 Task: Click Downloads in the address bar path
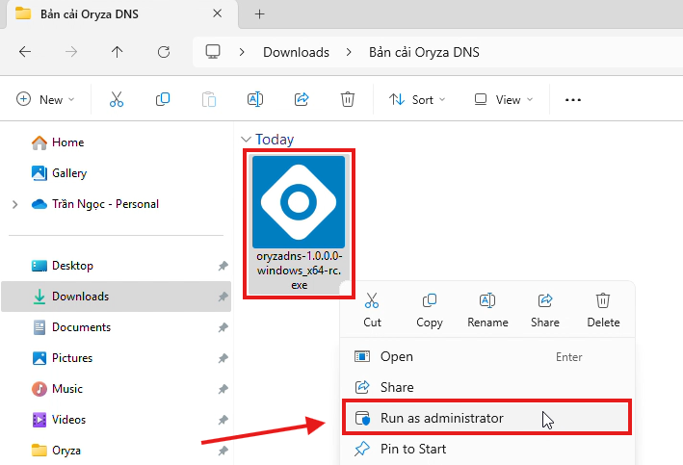(296, 52)
